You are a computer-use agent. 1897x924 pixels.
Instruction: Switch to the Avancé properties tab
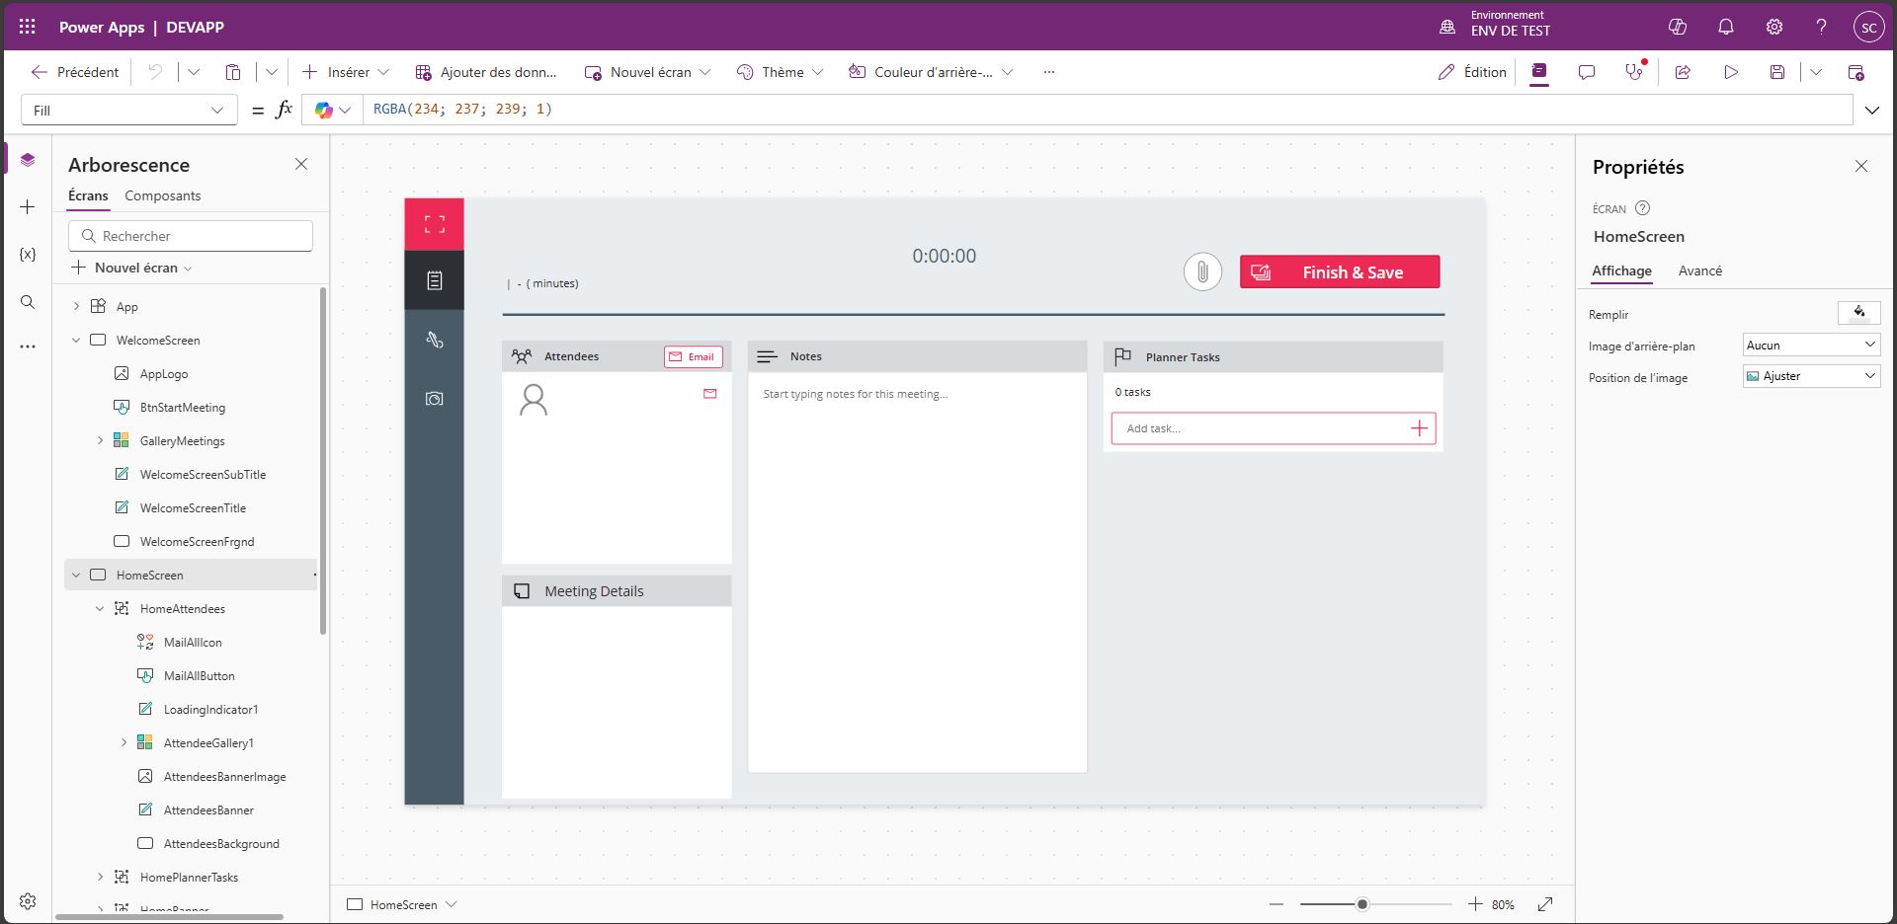click(x=1699, y=270)
